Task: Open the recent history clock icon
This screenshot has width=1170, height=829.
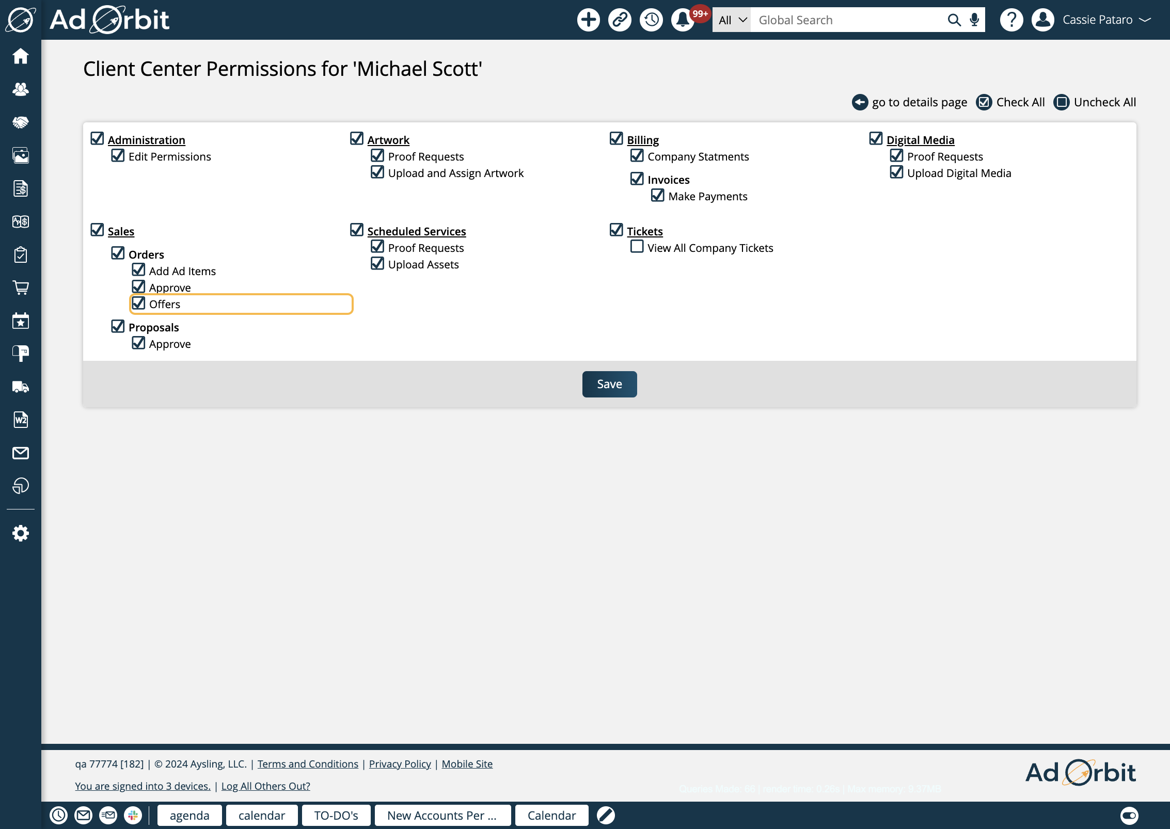Action: 651,20
